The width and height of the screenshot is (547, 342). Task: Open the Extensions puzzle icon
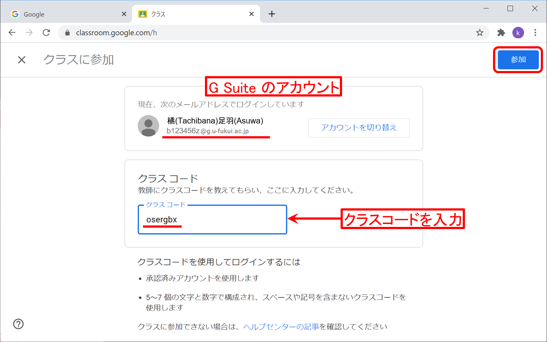point(501,33)
